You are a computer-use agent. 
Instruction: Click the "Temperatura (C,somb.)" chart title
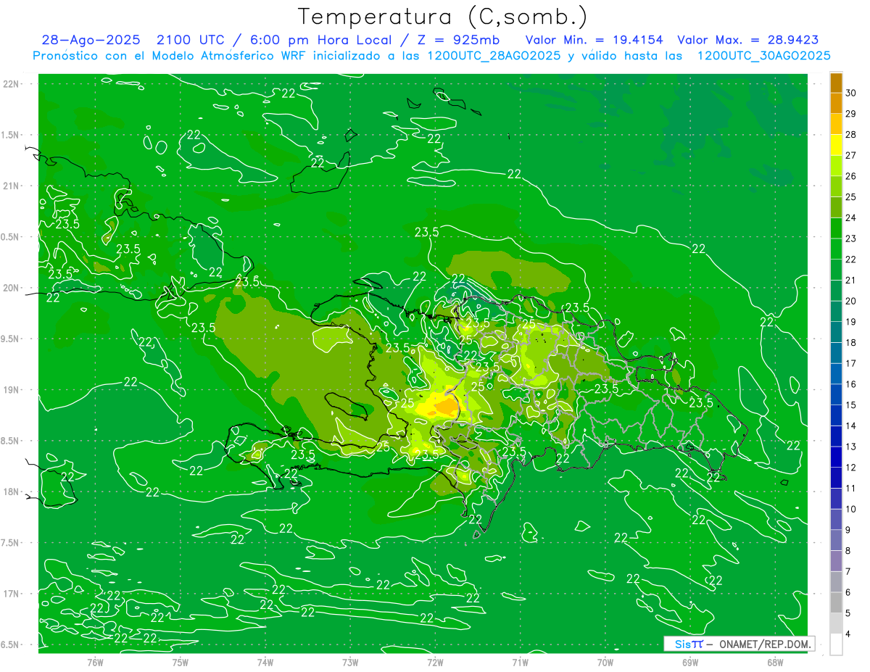pyautogui.click(x=442, y=17)
